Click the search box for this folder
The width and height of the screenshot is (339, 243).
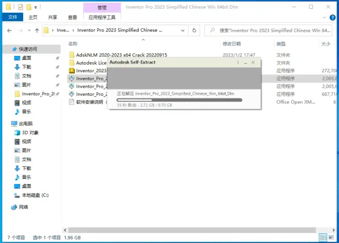pyautogui.click(x=268, y=30)
